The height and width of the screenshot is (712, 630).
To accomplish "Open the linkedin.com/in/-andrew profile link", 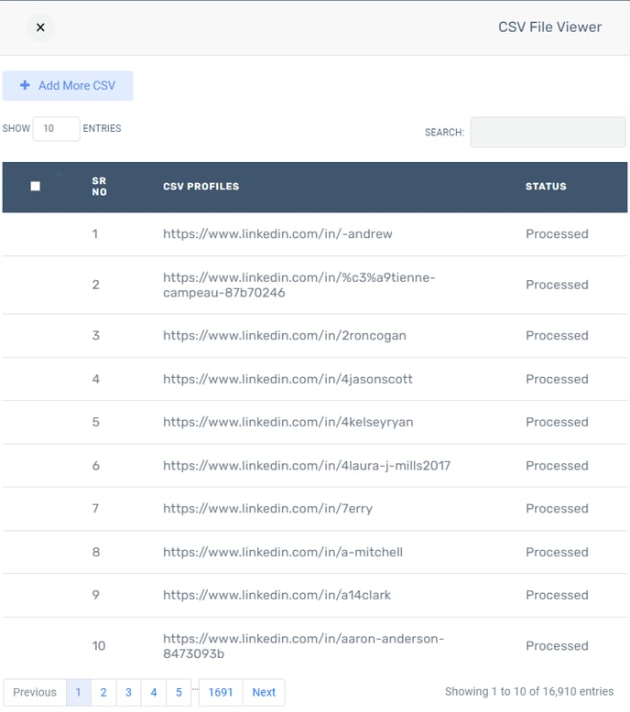I will (x=277, y=234).
